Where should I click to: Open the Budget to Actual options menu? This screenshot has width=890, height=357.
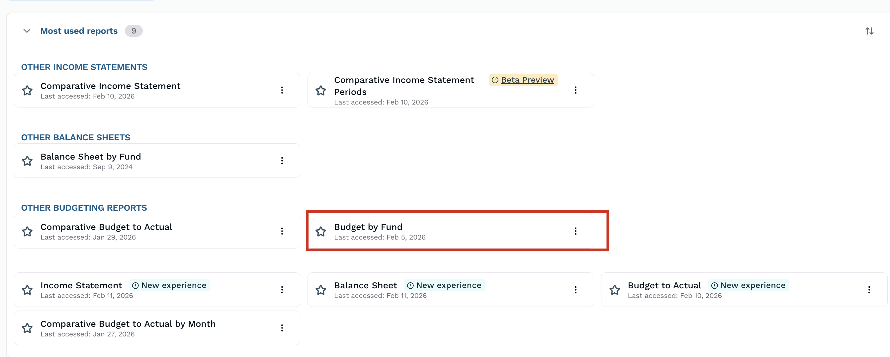pyautogui.click(x=869, y=290)
